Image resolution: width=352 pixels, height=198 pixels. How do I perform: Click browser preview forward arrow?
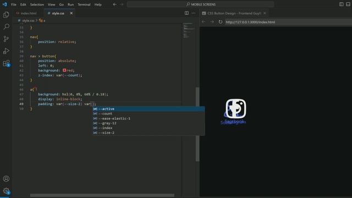212,22
